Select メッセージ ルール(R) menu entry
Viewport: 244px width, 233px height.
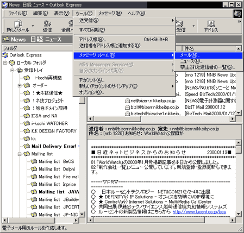coord(124,55)
